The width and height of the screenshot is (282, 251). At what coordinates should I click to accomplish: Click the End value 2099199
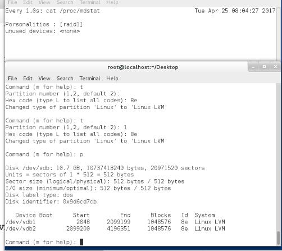coord(119,222)
